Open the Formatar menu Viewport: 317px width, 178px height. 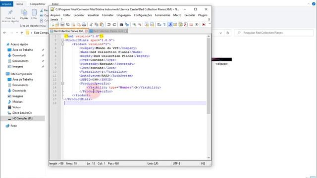(x=108, y=15)
